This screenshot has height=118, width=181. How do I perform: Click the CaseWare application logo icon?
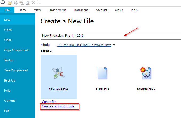pos(3,2)
